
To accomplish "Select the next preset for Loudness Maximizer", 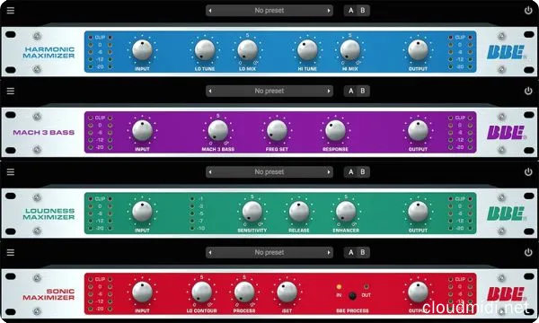I will tap(329, 171).
